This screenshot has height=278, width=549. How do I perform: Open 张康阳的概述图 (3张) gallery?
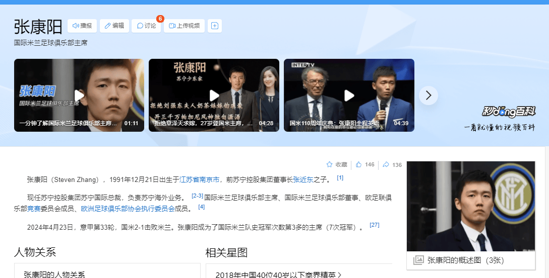tap(466, 260)
